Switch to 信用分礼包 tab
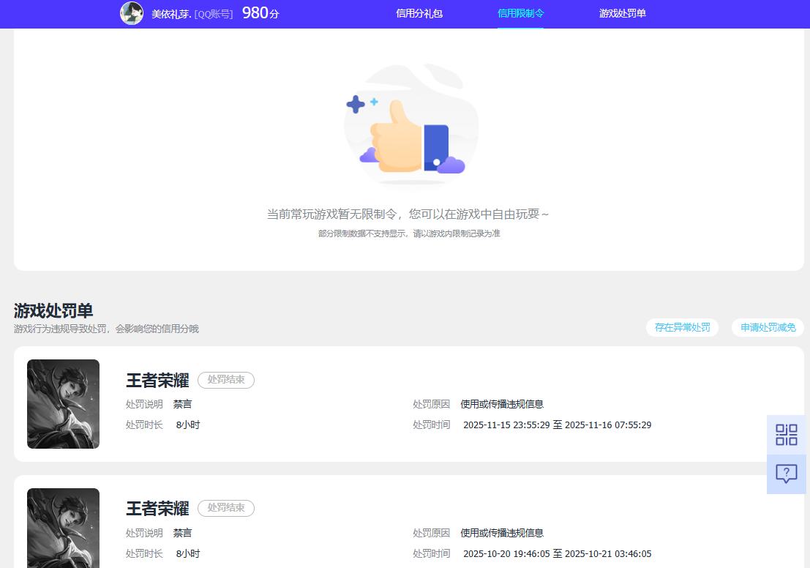The width and height of the screenshot is (810, 568). coord(419,13)
